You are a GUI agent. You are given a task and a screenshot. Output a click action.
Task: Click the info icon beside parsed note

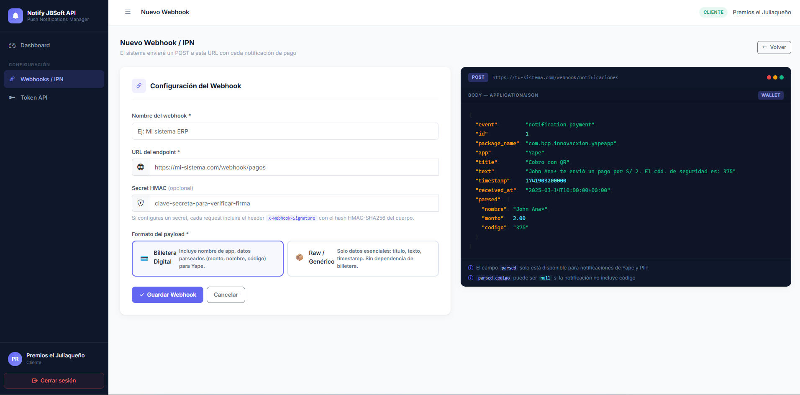coord(471,268)
